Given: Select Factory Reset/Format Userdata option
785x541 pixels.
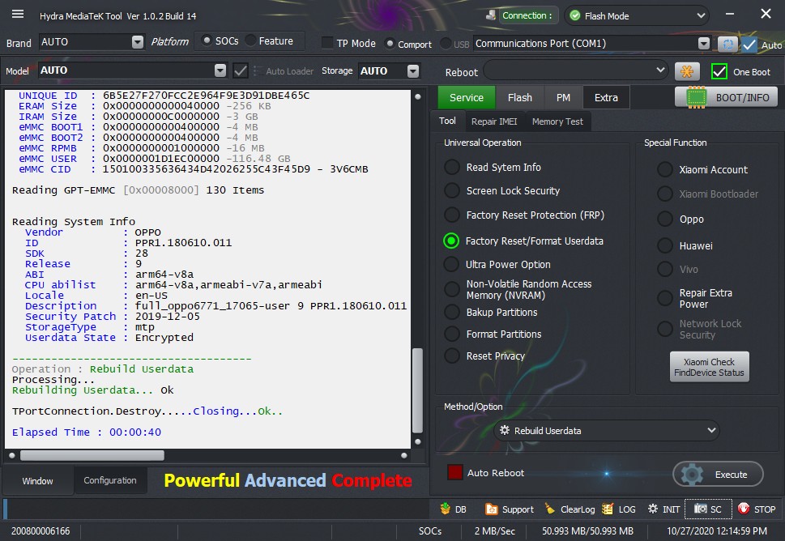Looking at the screenshot, I should [x=451, y=241].
